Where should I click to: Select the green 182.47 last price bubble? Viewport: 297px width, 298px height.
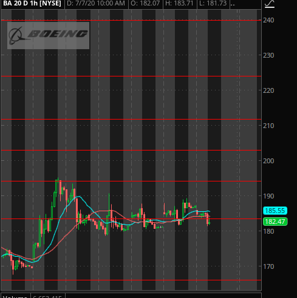275,222
